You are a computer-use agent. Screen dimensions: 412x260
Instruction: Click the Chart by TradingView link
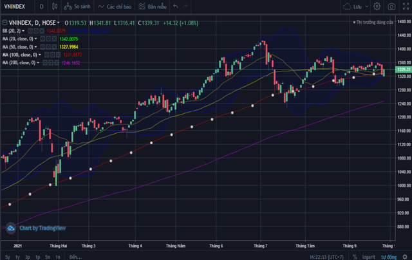(x=44, y=228)
